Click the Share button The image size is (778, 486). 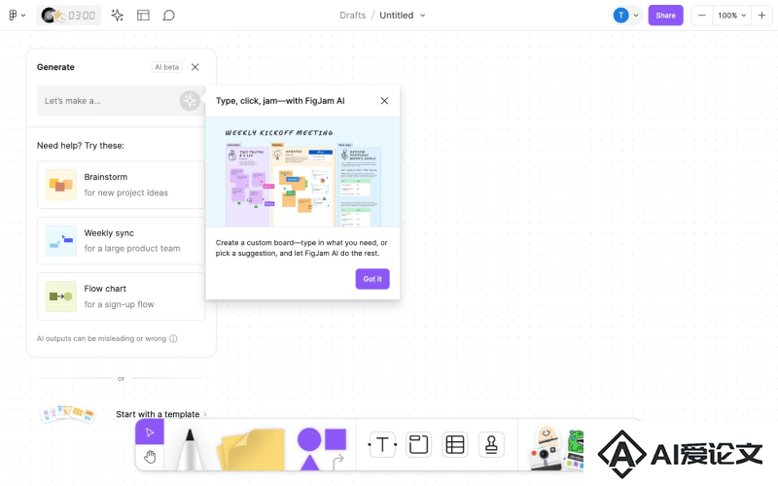665,16
